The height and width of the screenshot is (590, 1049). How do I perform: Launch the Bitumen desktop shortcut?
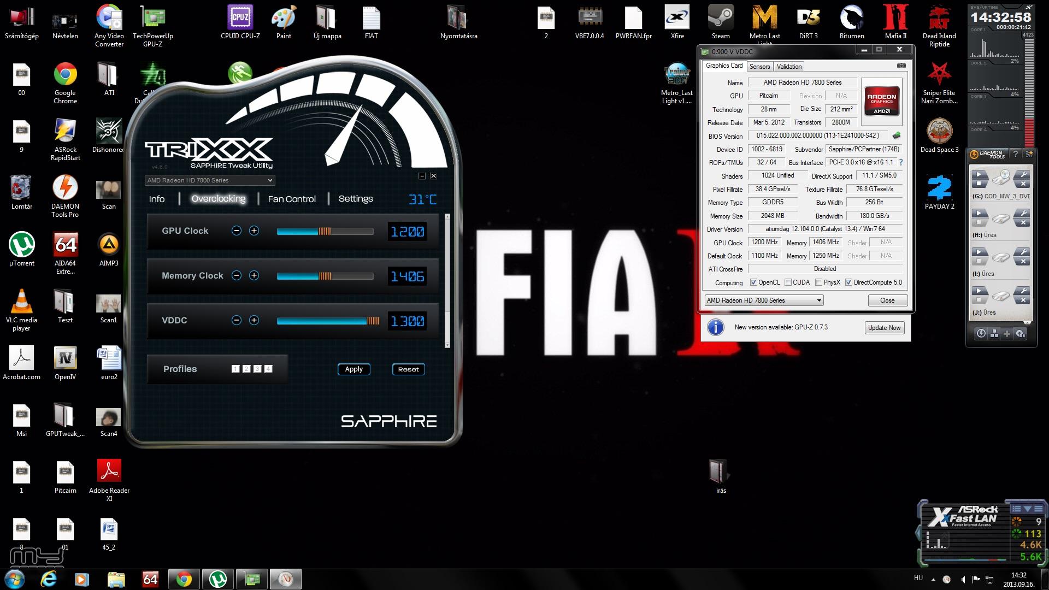tap(852, 22)
